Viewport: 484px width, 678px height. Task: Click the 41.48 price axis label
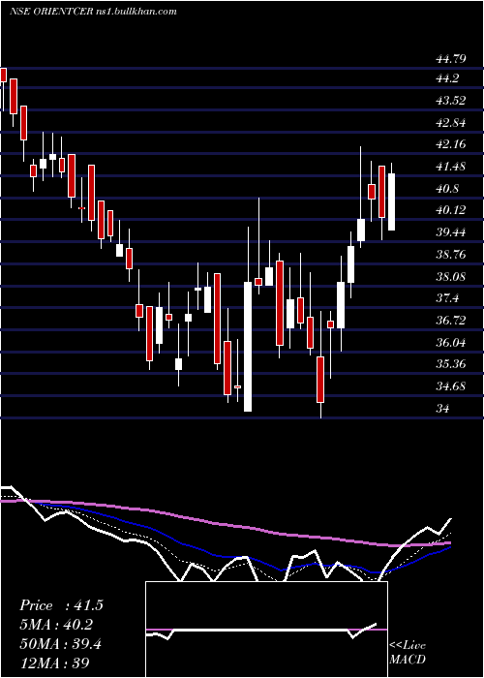coord(451,167)
